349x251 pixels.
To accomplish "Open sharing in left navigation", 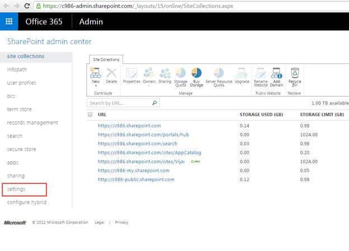I will 16,176.
